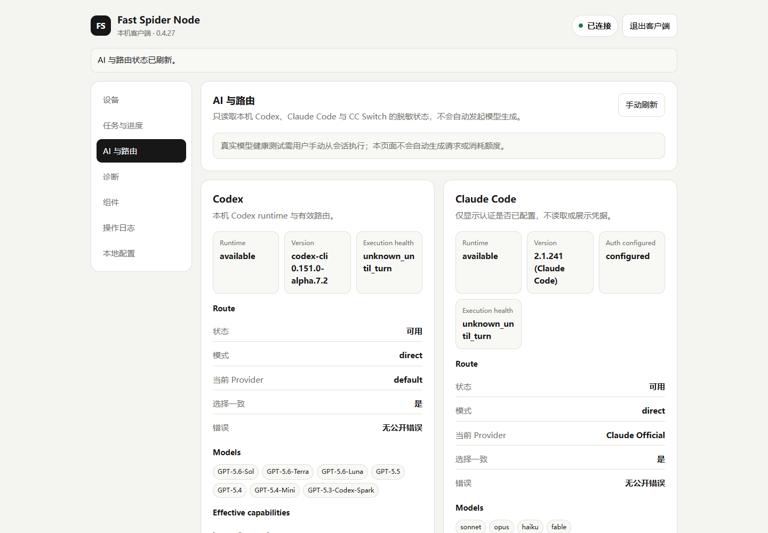768x533 pixels.
Task: Click the Claude Code 选择一致 value 是
Action: coord(661,459)
